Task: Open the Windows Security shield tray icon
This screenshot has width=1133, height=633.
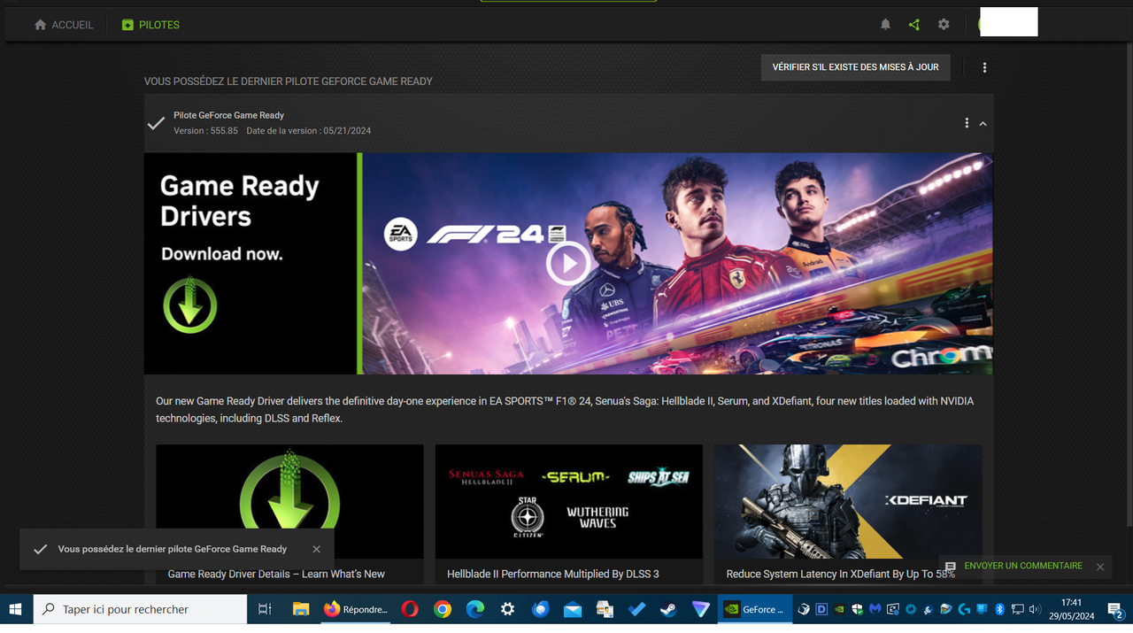Action: point(857,609)
